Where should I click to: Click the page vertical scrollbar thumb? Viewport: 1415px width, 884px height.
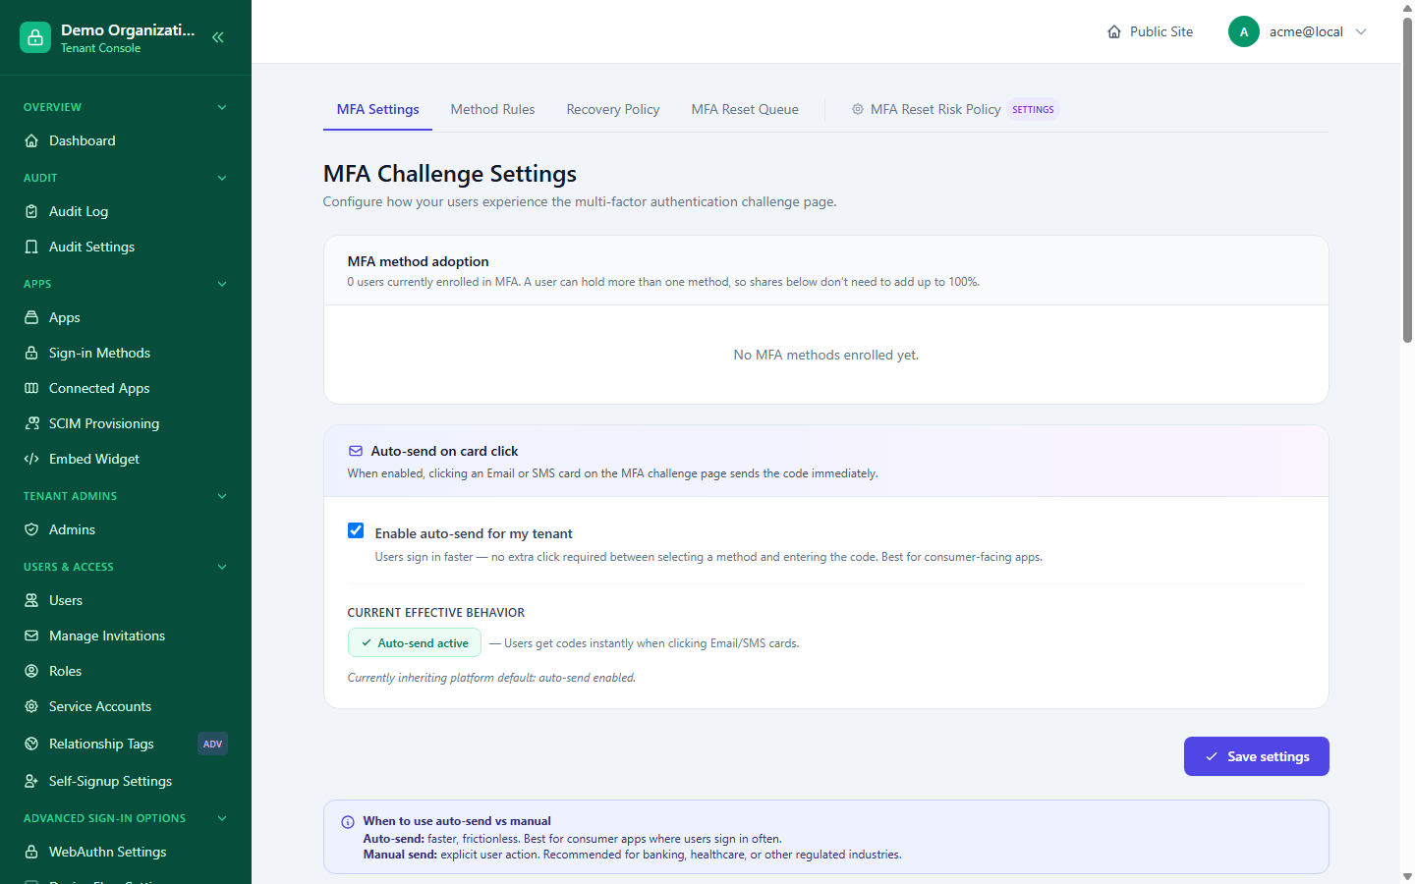click(1407, 180)
